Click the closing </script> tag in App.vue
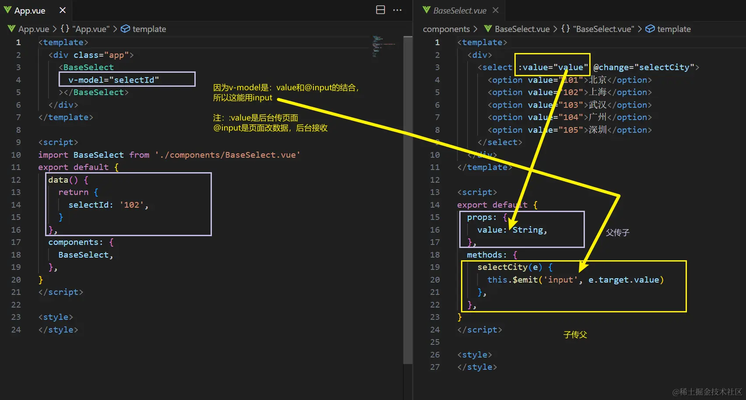The image size is (746, 400). pos(60,292)
